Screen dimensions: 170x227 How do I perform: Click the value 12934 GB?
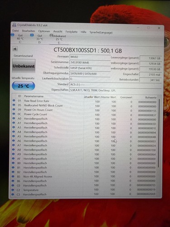[x=151, y=64]
